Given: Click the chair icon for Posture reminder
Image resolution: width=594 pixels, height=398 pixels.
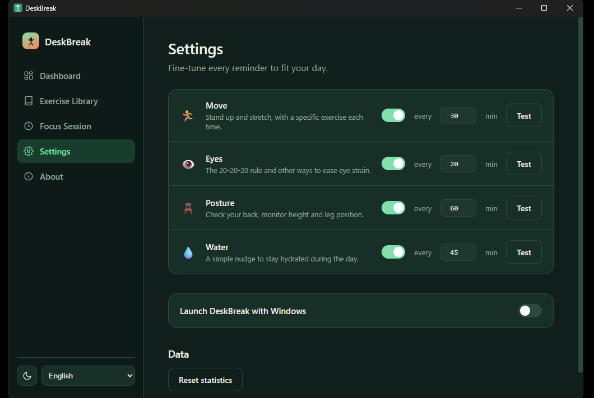Looking at the screenshot, I should point(188,208).
